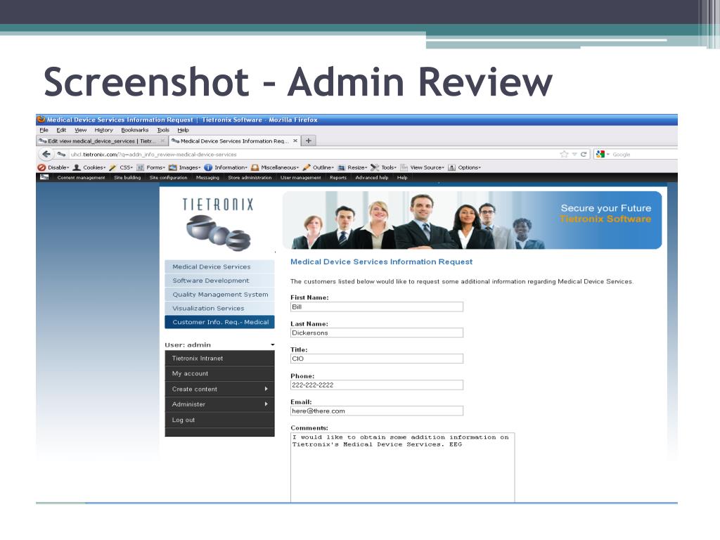Open the Bookmarks menu

click(x=134, y=130)
